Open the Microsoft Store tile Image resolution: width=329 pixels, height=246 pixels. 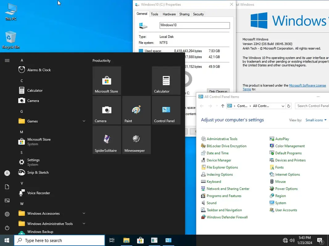[x=106, y=81]
